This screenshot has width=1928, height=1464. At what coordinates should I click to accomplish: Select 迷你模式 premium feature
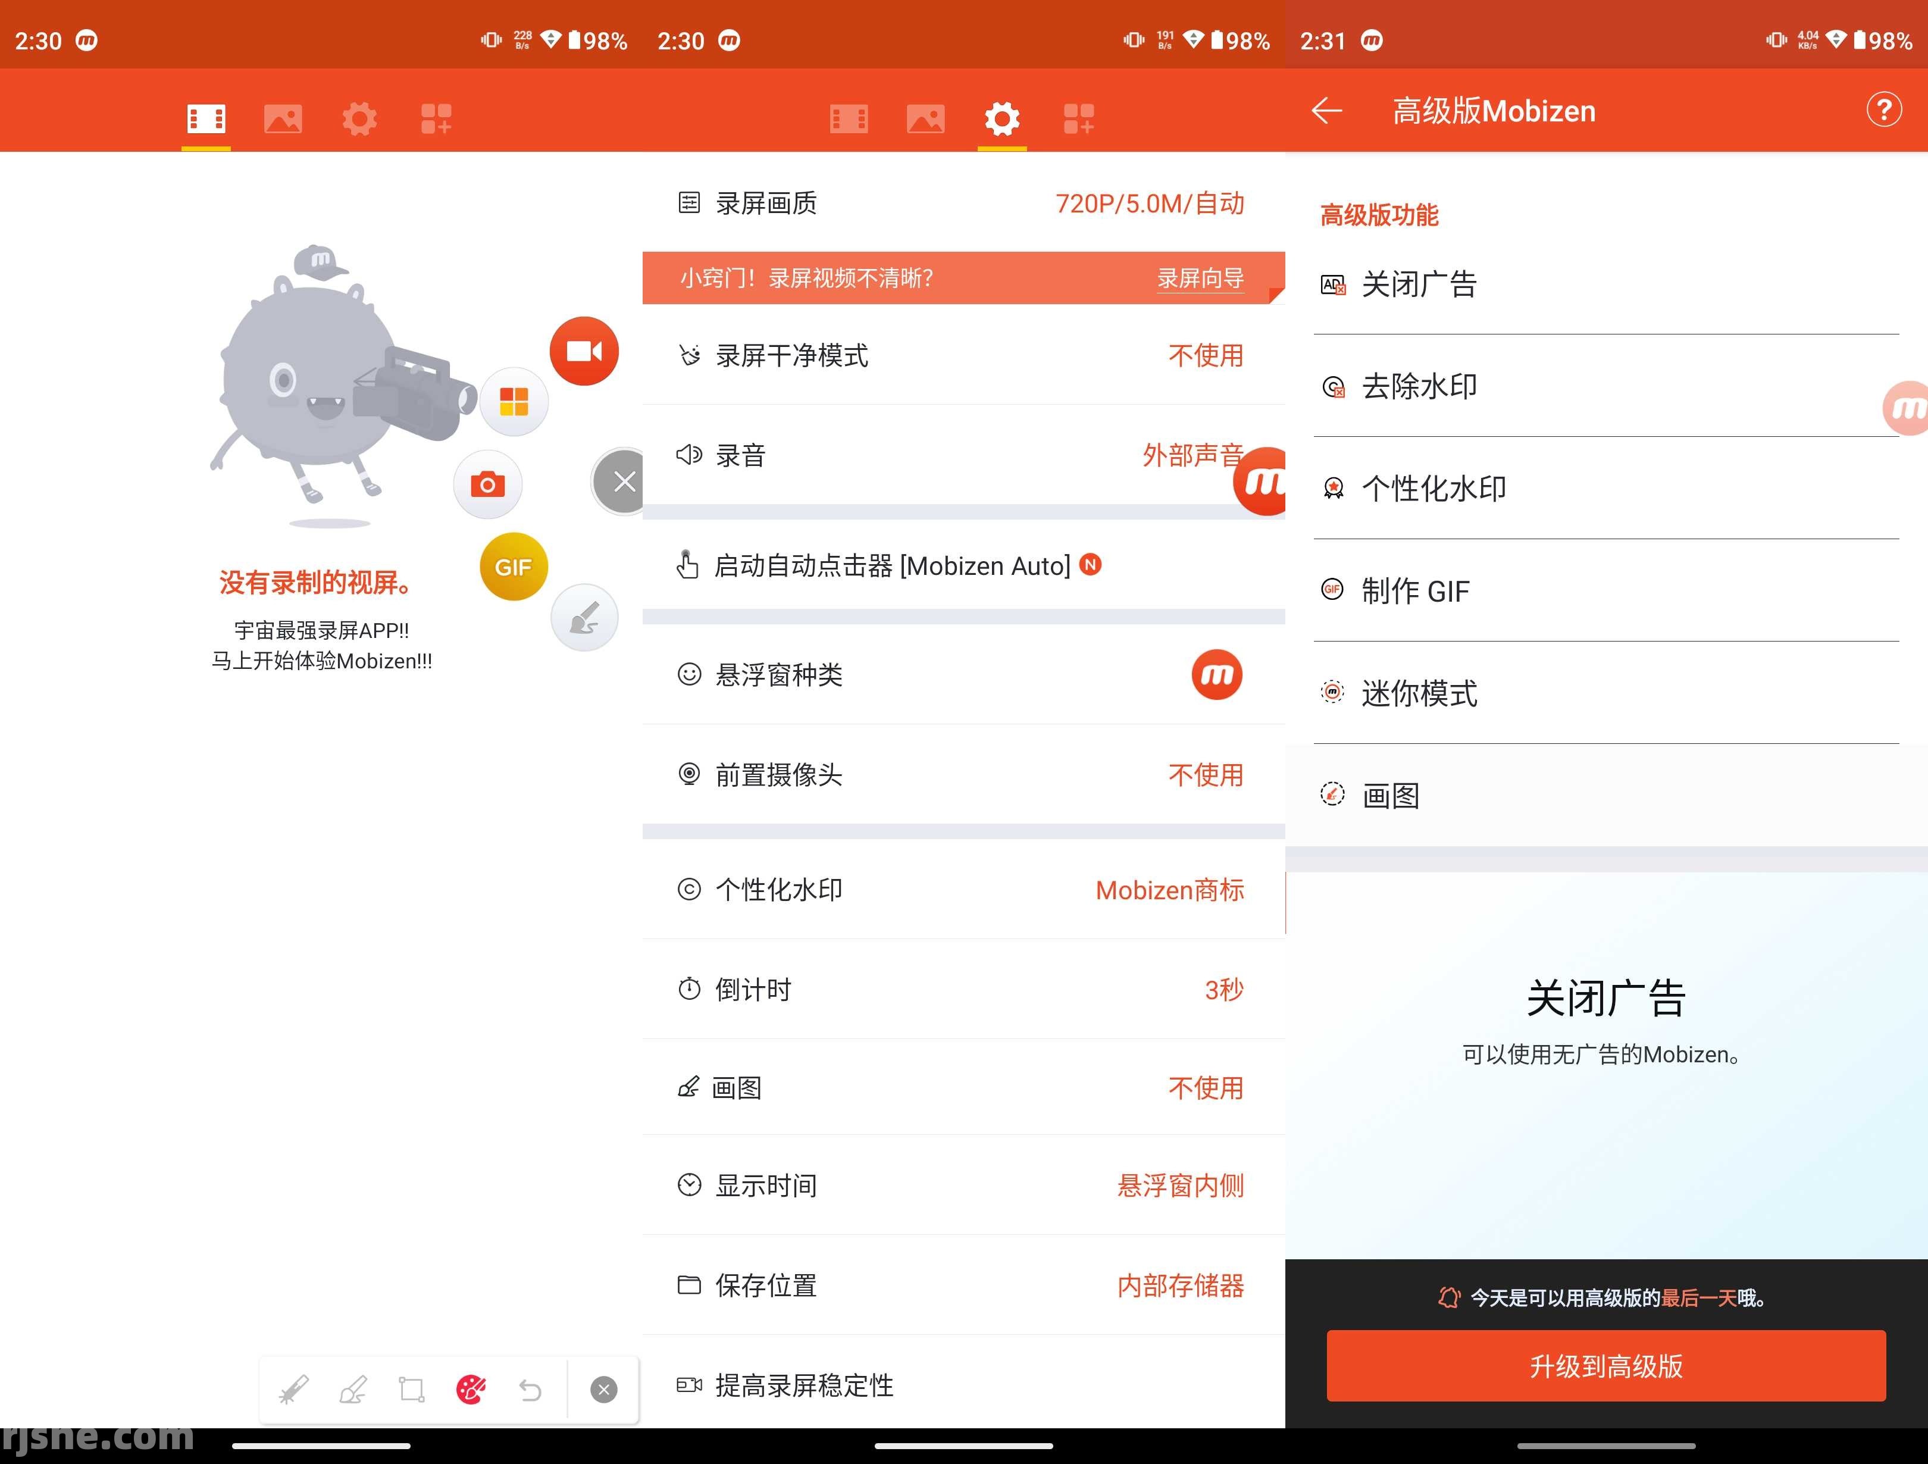[1605, 693]
